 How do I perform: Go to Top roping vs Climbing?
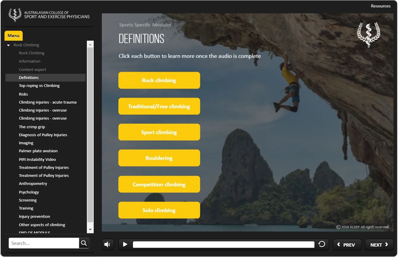pyautogui.click(x=39, y=85)
